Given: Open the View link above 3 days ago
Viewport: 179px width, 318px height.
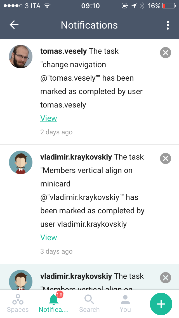Looking at the screenshot, I should tap(49, 238).
